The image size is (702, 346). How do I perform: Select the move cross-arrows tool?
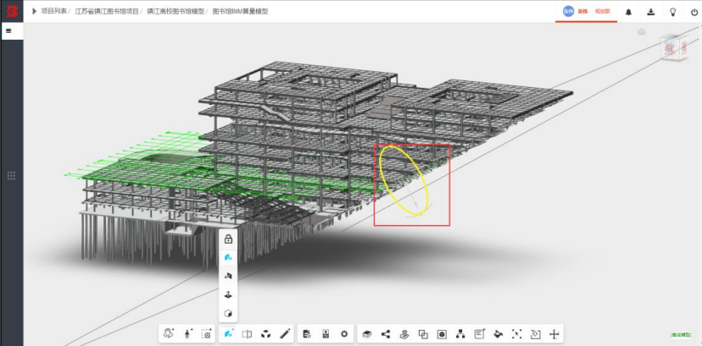(554, 334)
